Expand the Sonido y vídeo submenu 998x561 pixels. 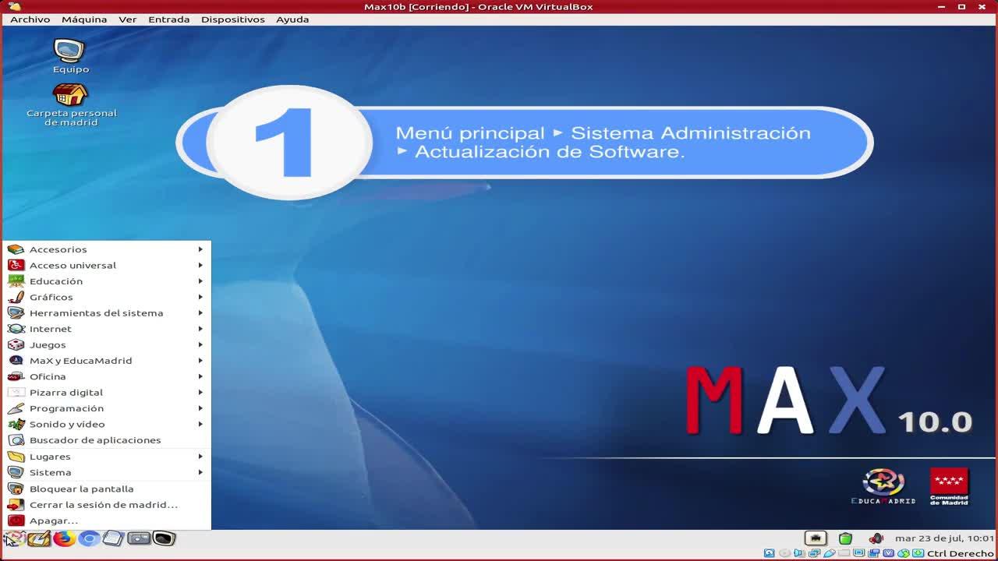pos(106,424)
